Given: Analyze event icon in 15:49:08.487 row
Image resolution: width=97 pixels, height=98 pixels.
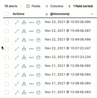Looking at the screenshot, I should [24, 31].
